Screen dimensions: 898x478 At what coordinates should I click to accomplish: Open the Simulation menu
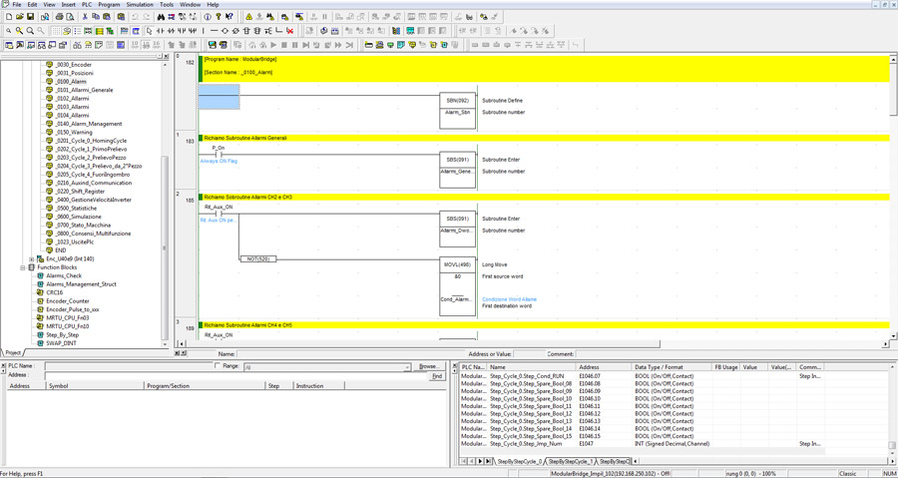coord(140,5)
